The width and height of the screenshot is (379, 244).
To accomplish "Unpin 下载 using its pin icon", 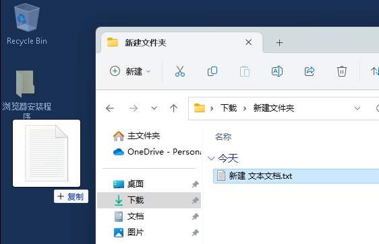I will point(196,200).
